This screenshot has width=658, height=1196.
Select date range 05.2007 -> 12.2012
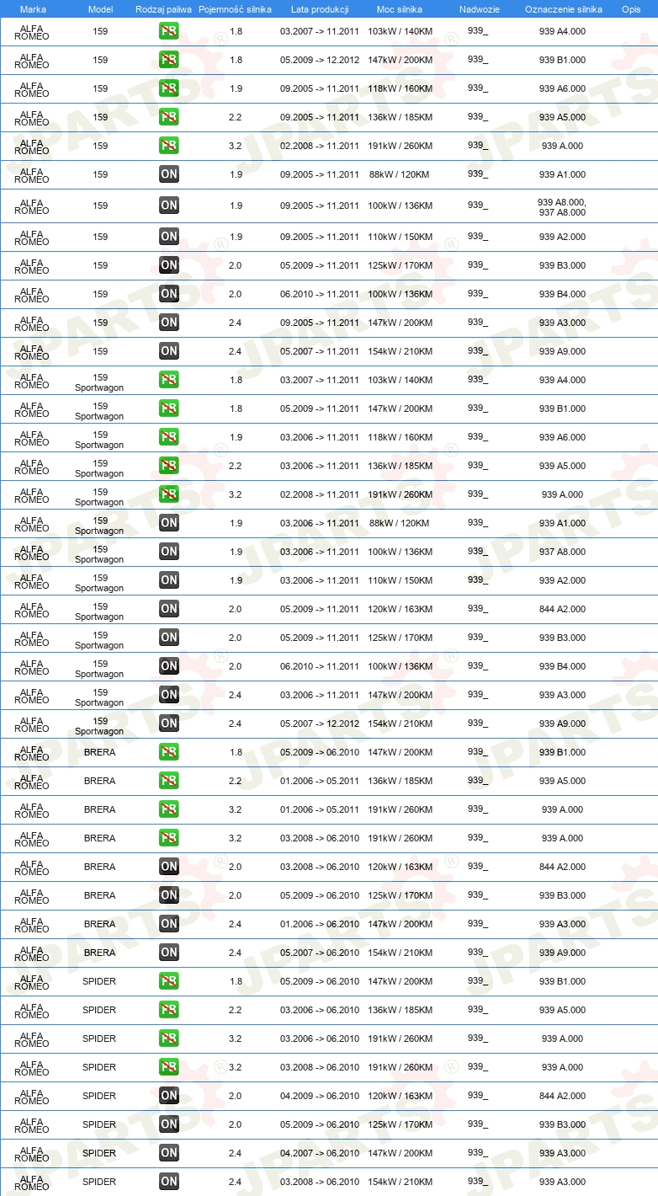(320, 723)
